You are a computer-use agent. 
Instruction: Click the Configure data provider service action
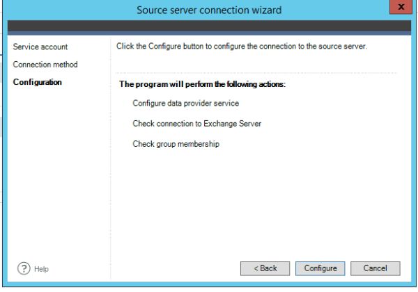[x=186, y=103]
